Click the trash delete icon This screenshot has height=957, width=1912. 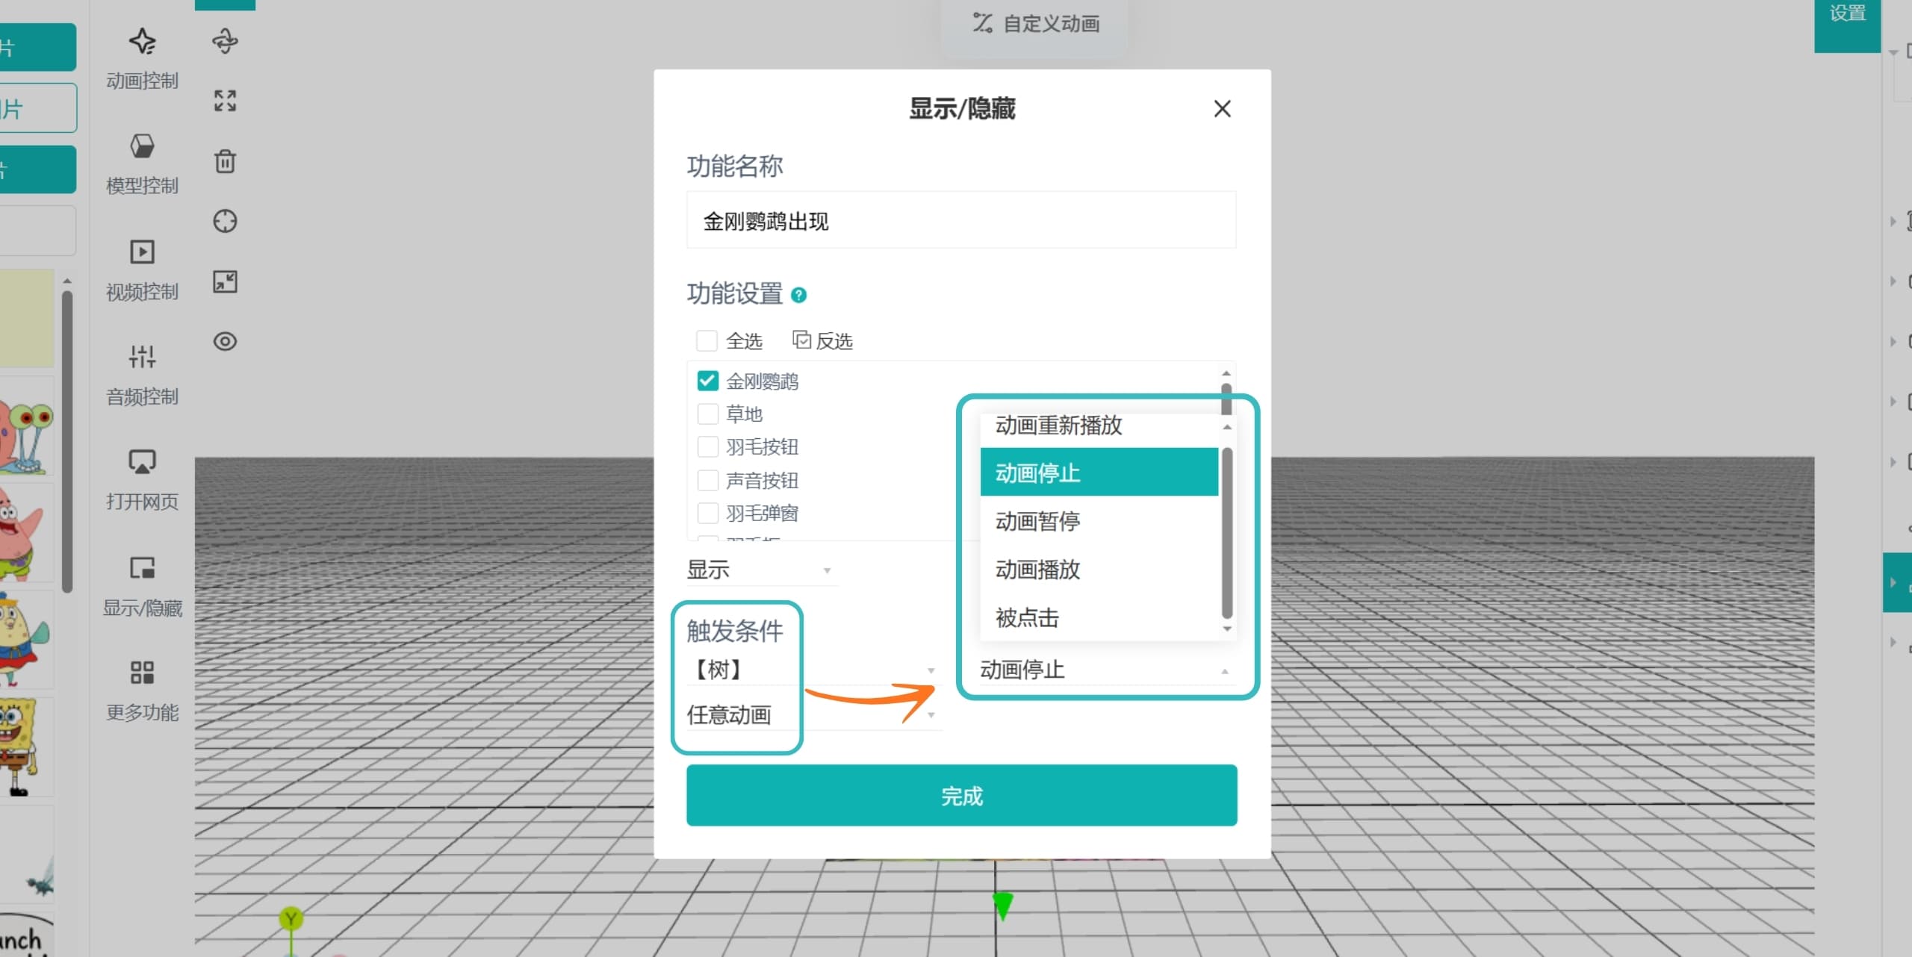tap(225, 161)
